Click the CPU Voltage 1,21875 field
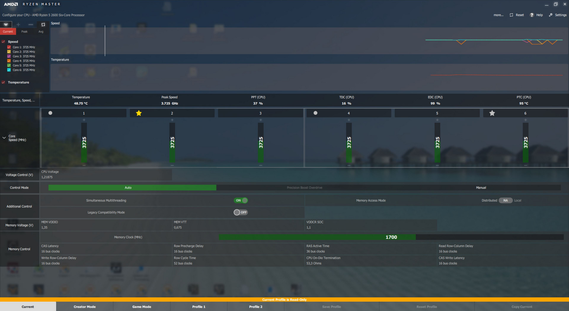 tap(106, 174)
